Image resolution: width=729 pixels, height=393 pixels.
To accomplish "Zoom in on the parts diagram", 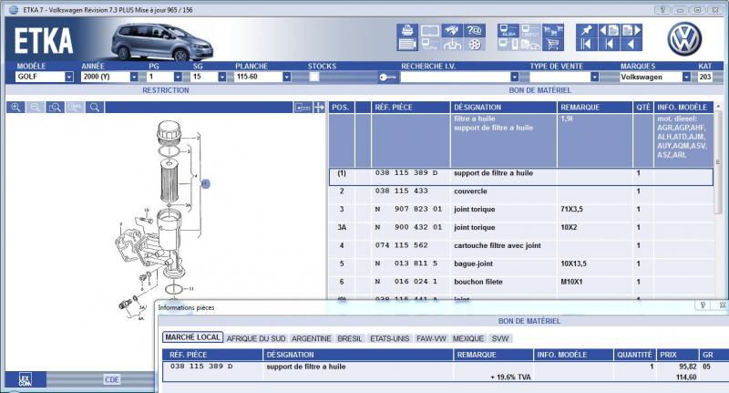I will pyautogui.click(x=15, y=108).
